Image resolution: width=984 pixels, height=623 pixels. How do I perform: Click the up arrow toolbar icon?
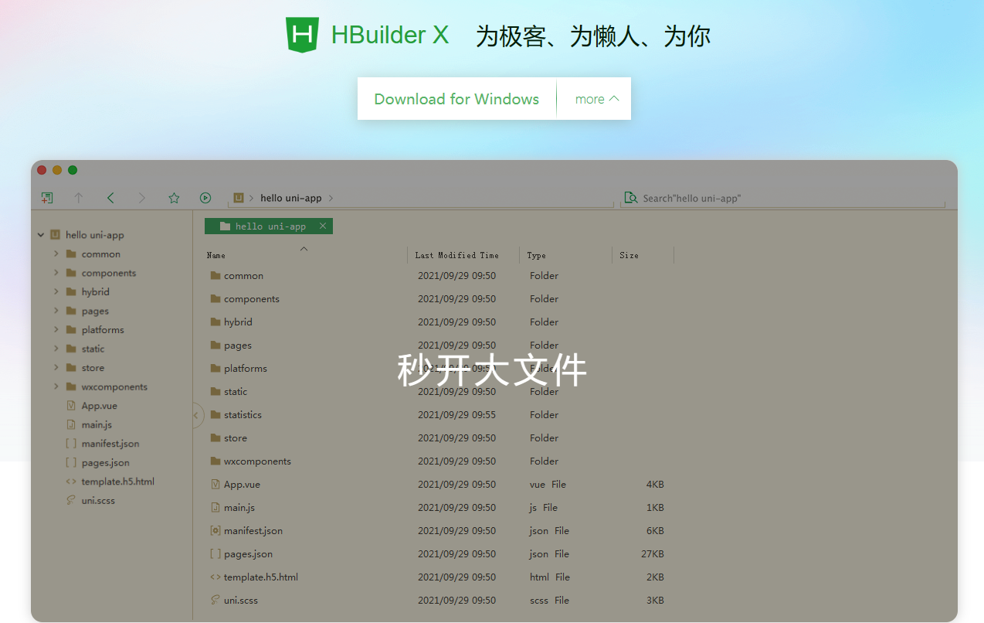pyautogui.click(x=79, y=198)
